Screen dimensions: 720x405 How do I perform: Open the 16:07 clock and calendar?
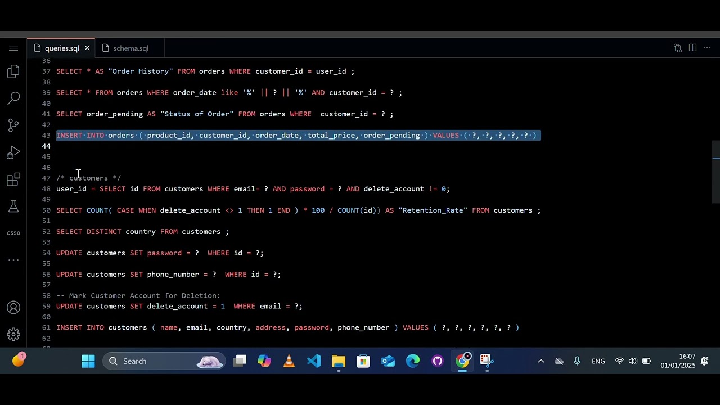click(x=678, y=361)
